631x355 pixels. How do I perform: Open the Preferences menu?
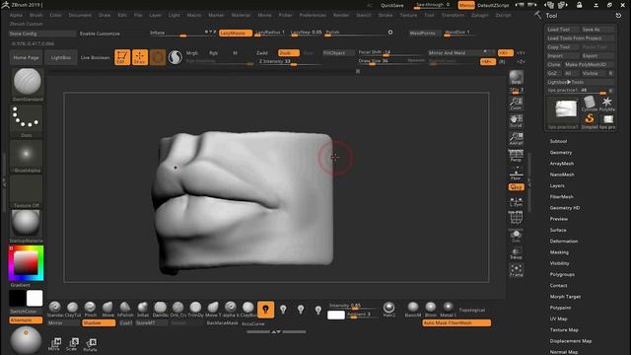[313, 15]
